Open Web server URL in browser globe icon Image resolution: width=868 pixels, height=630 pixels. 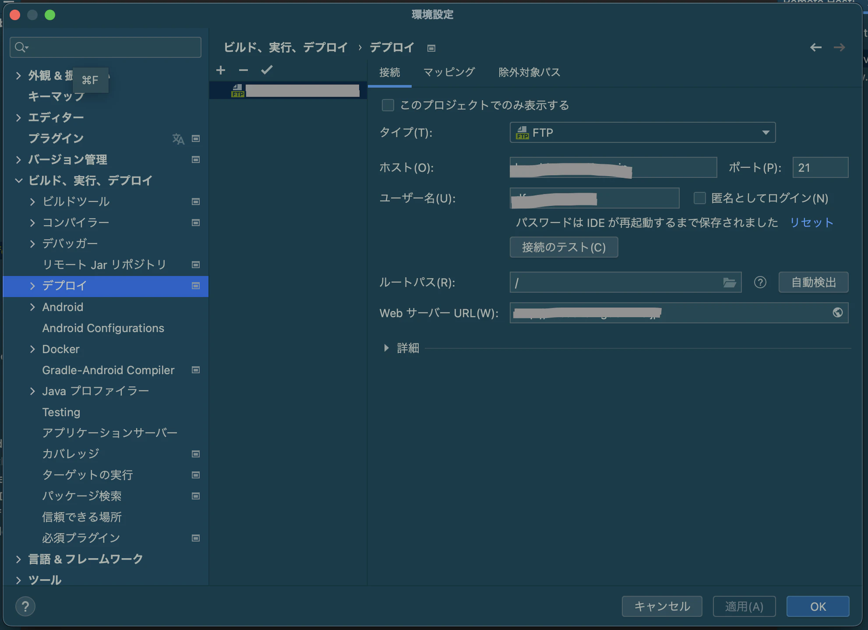pos(837,313)
